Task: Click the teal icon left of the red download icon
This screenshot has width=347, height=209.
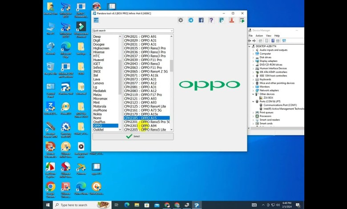Action: coord(221,20)
